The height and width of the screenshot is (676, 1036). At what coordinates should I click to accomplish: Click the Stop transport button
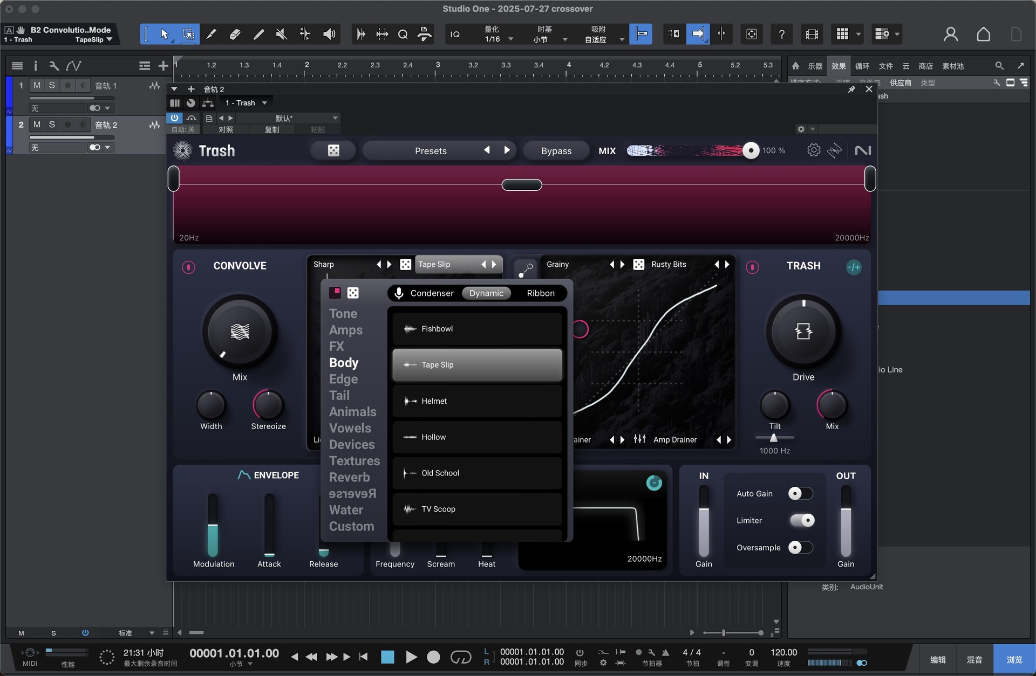pos(387,657)
